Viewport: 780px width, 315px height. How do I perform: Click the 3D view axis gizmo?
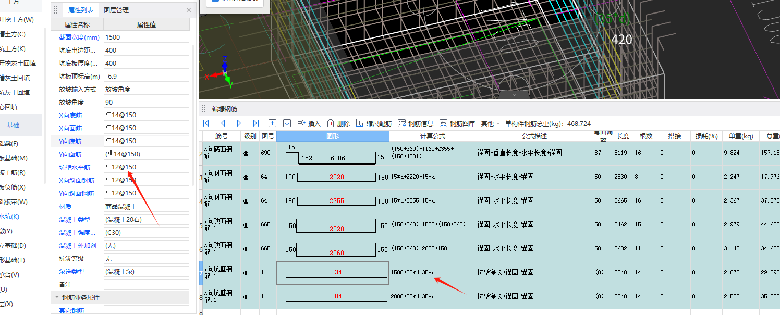[x=221, y=73]
